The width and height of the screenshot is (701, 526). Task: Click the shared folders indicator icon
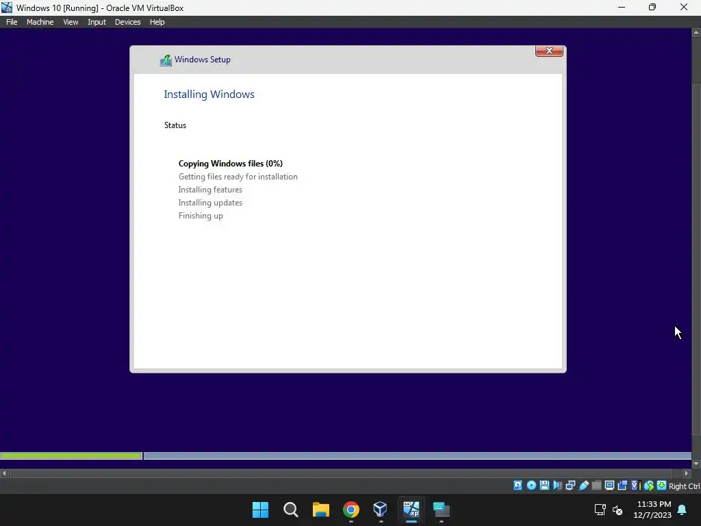(596, 486)
